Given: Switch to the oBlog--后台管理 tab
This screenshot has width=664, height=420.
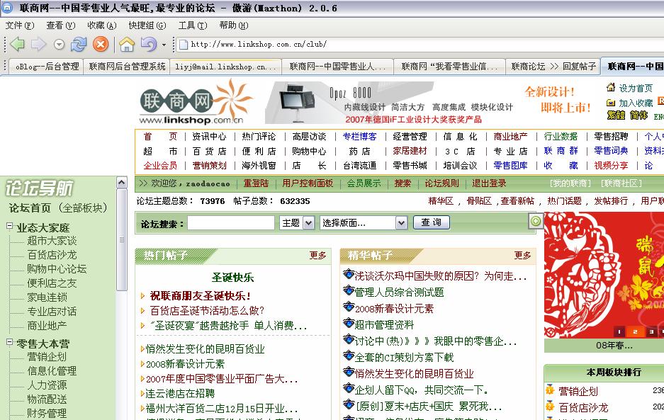Looking at the screenshot, I should pos(47,67).
